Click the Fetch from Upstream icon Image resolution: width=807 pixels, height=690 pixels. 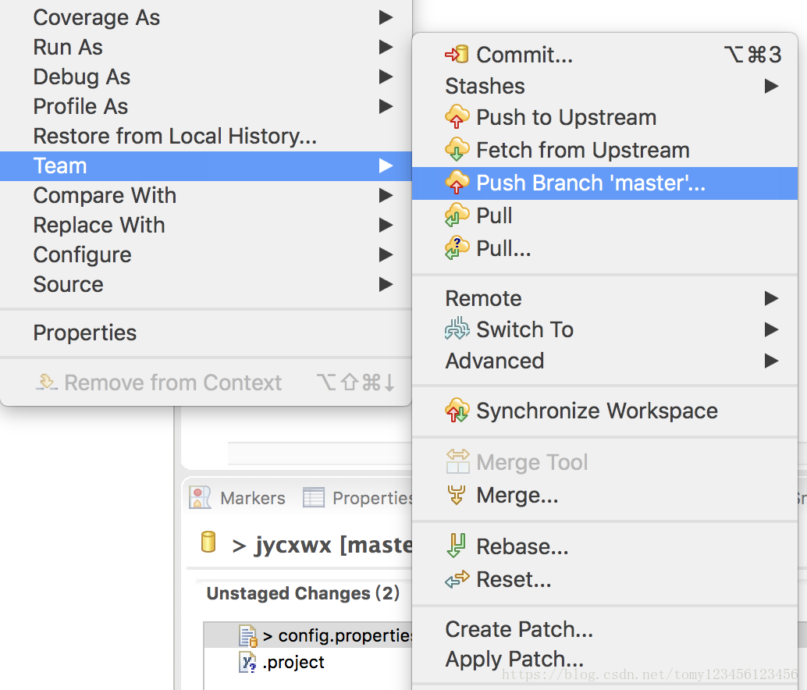pyautogui.click(x=457, y=150)
